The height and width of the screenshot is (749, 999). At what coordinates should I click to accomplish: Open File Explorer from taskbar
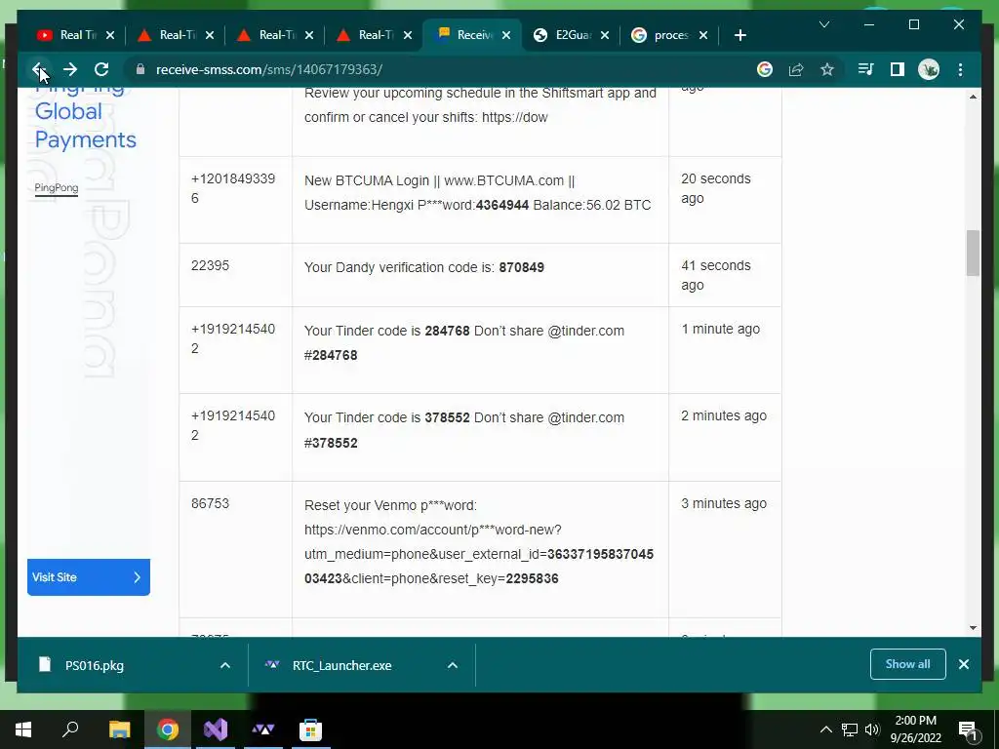click(119, 729)
